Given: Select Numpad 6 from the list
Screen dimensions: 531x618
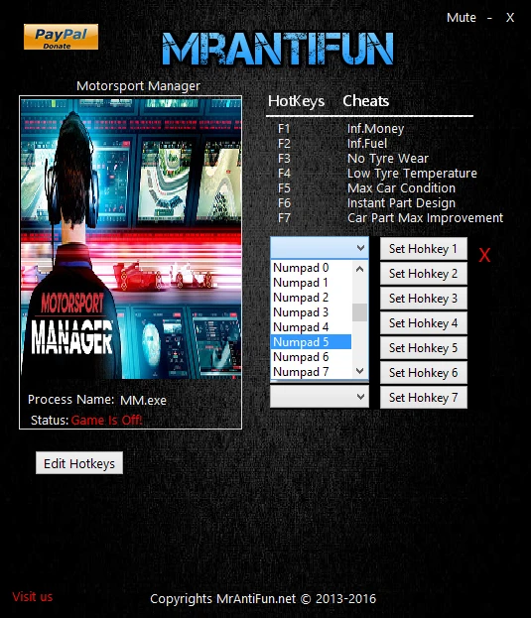Looking at the screenshot, I should pyautogui.click(x=311, y=357).
